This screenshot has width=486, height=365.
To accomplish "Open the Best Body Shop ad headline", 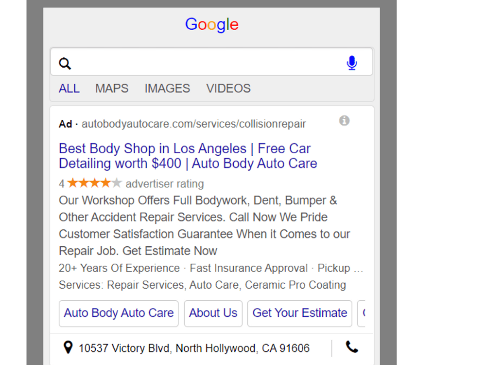I will [x=188, y=156].
